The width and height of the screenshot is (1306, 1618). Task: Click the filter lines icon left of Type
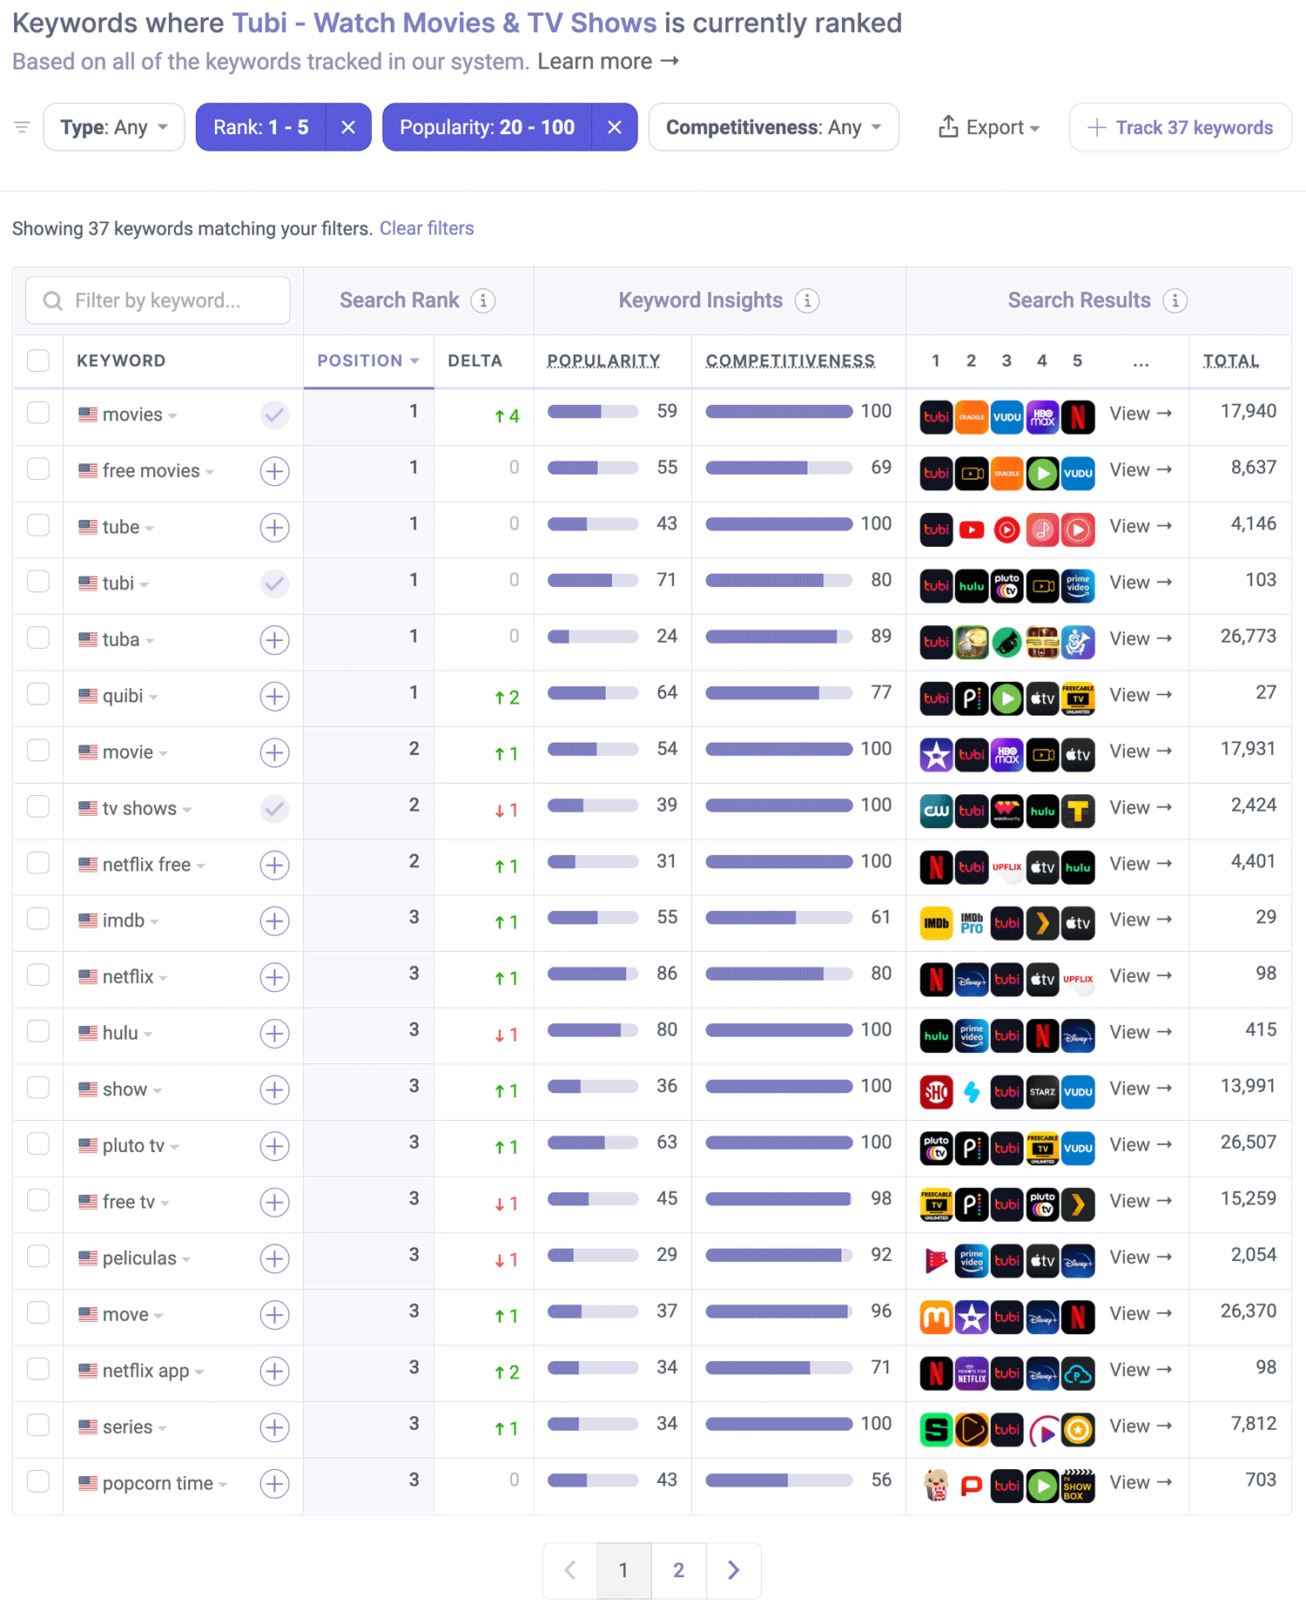pyautogui.click(x=23, y=127)
